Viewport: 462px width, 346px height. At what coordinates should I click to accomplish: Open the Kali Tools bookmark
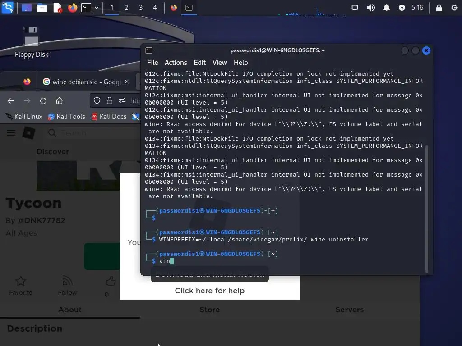click(x=67, y=117)
